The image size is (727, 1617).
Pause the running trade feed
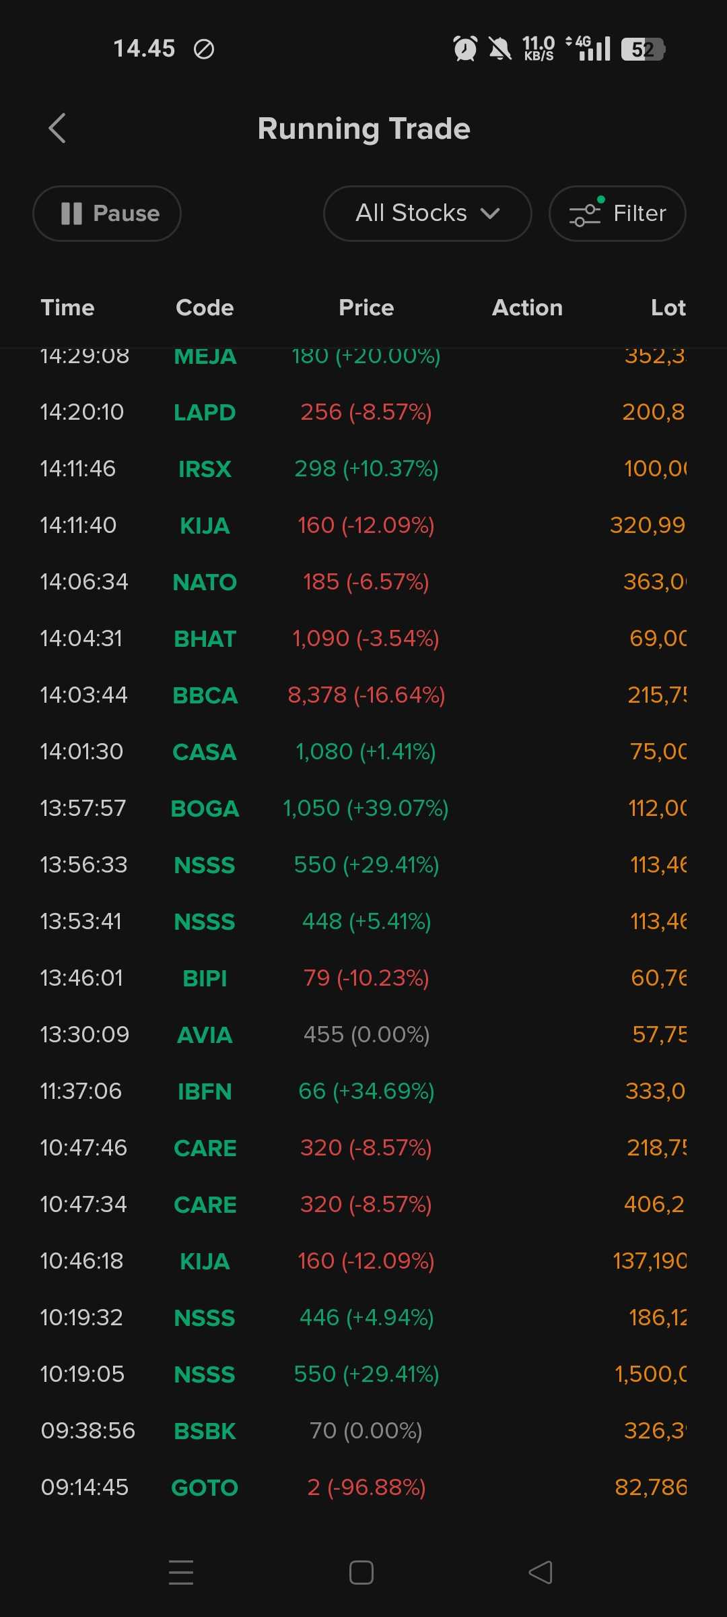pos(107,214)
